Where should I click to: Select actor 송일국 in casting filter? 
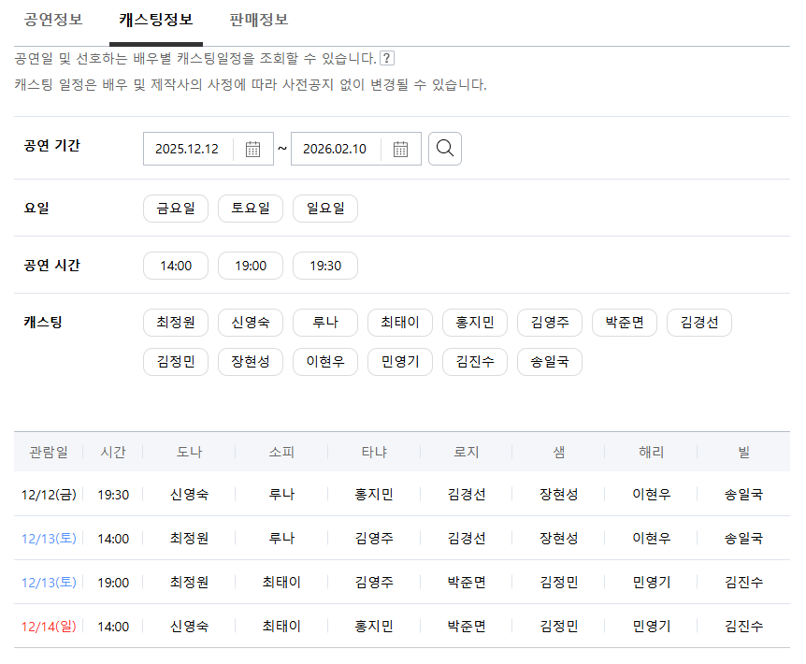(549, 363)
